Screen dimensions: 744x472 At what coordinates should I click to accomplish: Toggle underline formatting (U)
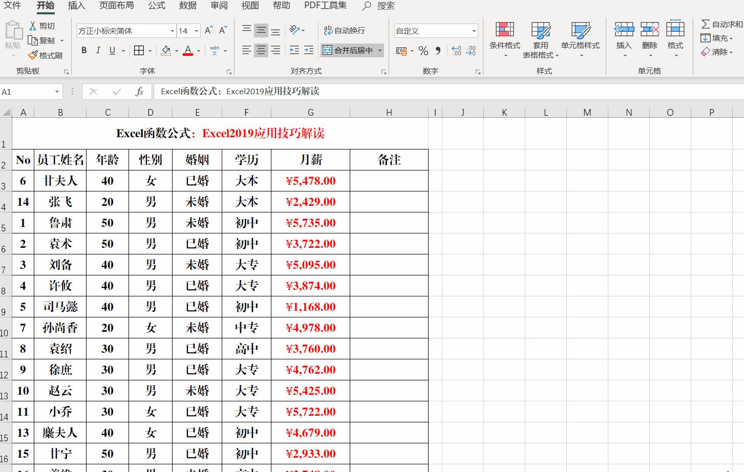click(x=112, y=50)
